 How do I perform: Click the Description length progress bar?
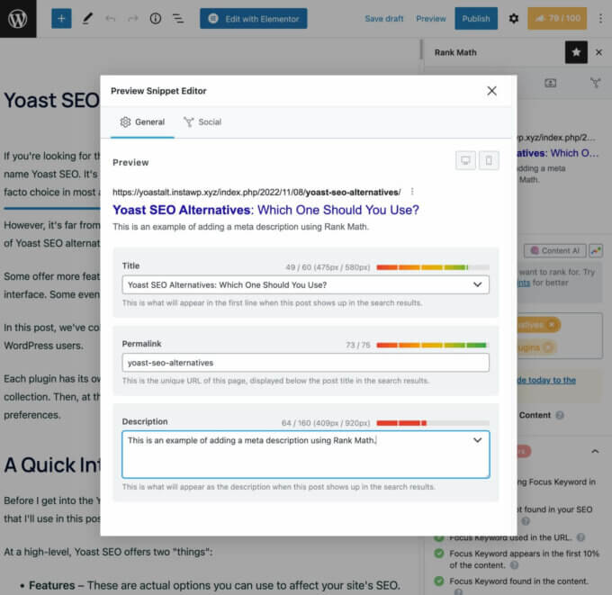(433, 423)
